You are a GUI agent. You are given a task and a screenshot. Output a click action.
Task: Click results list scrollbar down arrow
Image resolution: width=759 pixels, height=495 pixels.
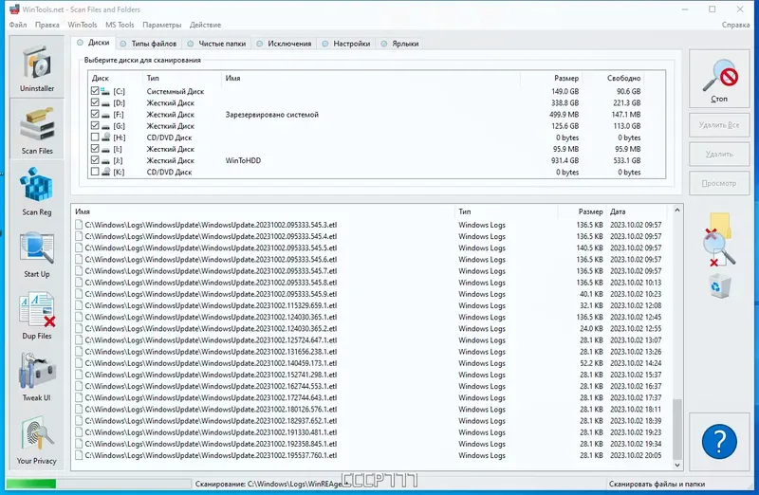tap(677, 465)
